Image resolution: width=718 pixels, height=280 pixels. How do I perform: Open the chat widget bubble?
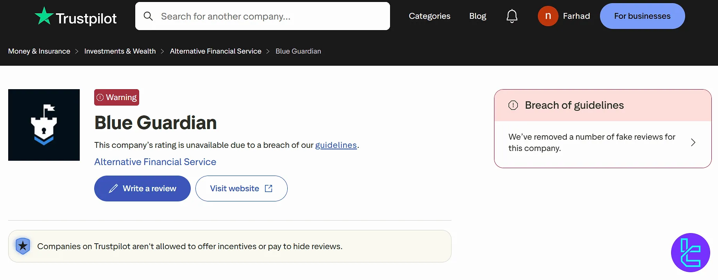[x=690, y=252]
